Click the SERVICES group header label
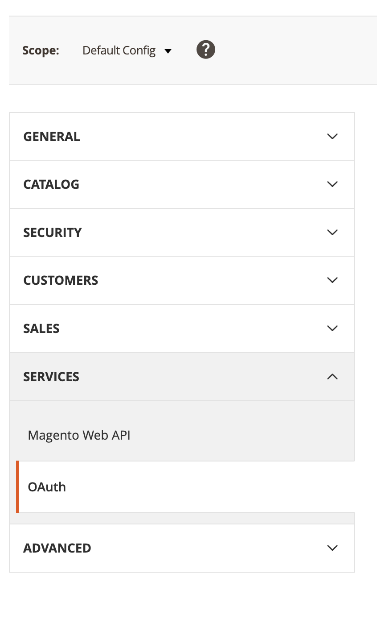Viewport: 377px width, 632px height. tap(51, 377)
